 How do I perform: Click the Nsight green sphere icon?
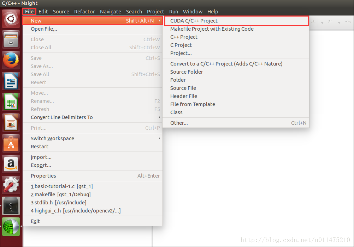tap(11, 226)
